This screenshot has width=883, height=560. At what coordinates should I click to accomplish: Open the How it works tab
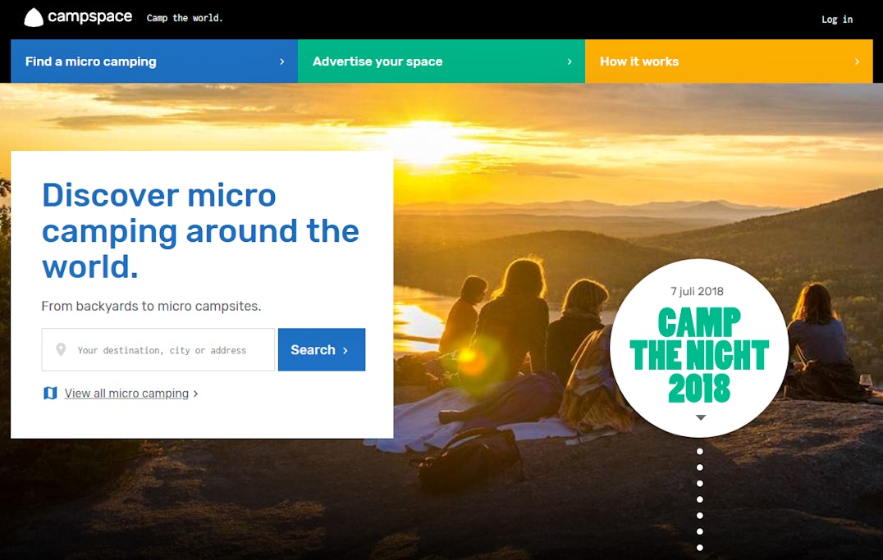(729, 61)
